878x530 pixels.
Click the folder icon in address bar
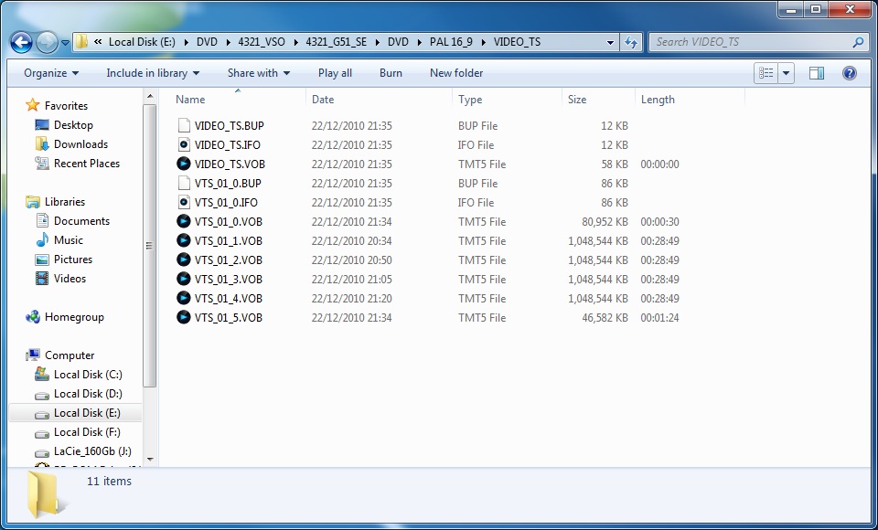click(81, 41)
